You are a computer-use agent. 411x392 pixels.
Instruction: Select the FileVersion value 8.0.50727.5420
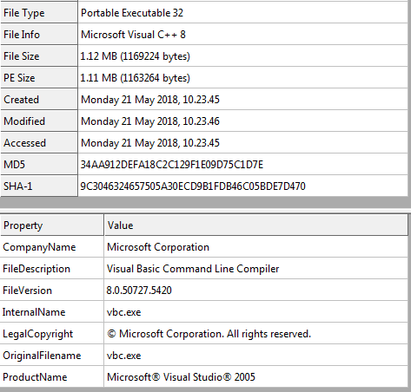click(x=139, y=291)
